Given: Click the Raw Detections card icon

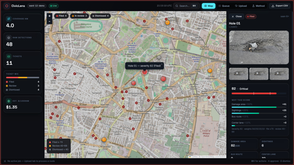Looking at the screenshot, I should [9, 38].
